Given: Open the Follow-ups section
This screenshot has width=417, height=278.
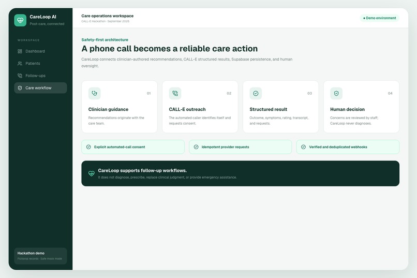Looking at the screenshot, I should 40,76.
